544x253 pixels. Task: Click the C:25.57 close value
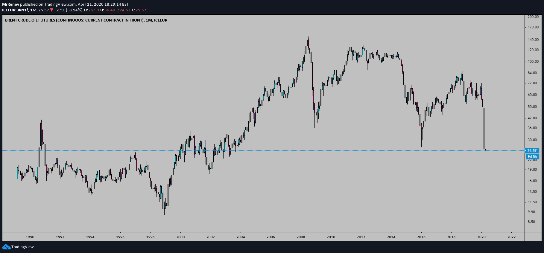[x=139, y=10]
